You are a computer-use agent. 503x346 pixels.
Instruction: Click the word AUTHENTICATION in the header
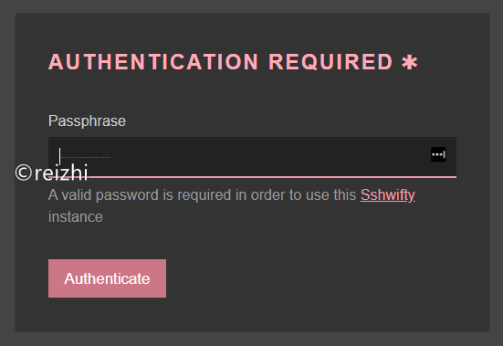tap(153, 62)
